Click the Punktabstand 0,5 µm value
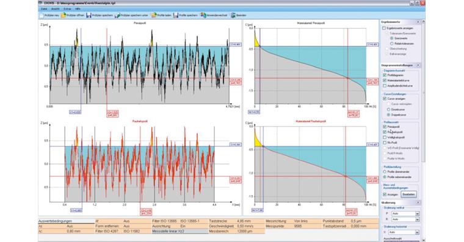Viewport: 464px width, 242px height. click(357, 221)
